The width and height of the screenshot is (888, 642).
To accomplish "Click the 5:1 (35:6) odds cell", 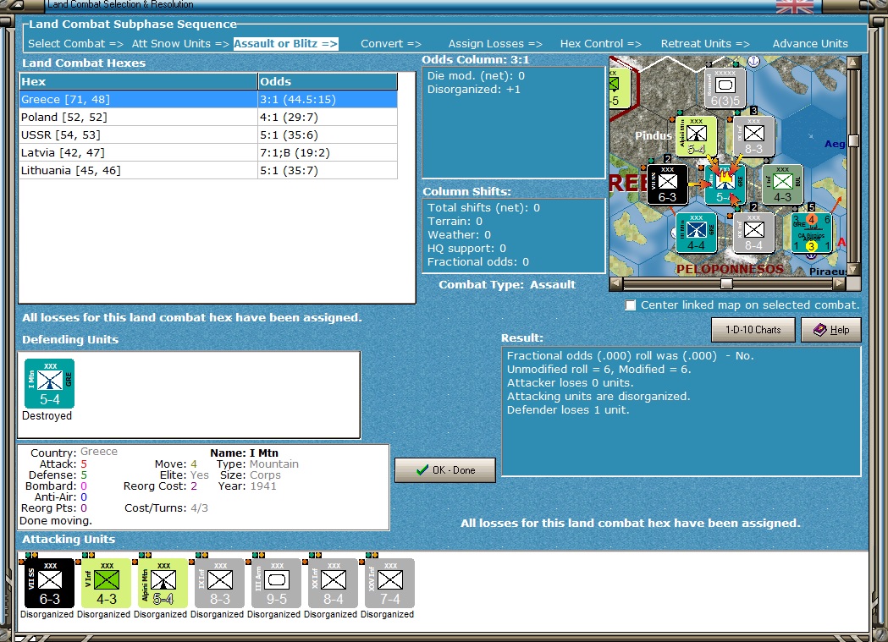I will (328, 134).
